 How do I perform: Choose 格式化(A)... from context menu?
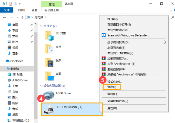pyautogui.click(x=115, y=82)
